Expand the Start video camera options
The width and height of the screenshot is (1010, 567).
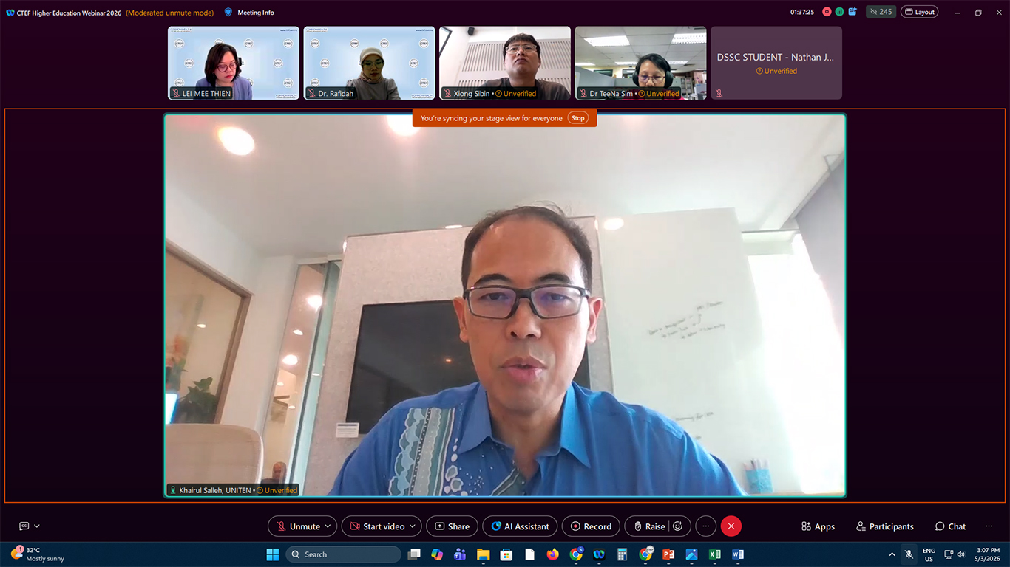(x=413, y=526)
